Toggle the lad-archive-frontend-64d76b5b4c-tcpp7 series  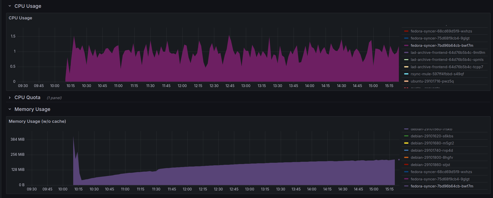click(447, 67)
